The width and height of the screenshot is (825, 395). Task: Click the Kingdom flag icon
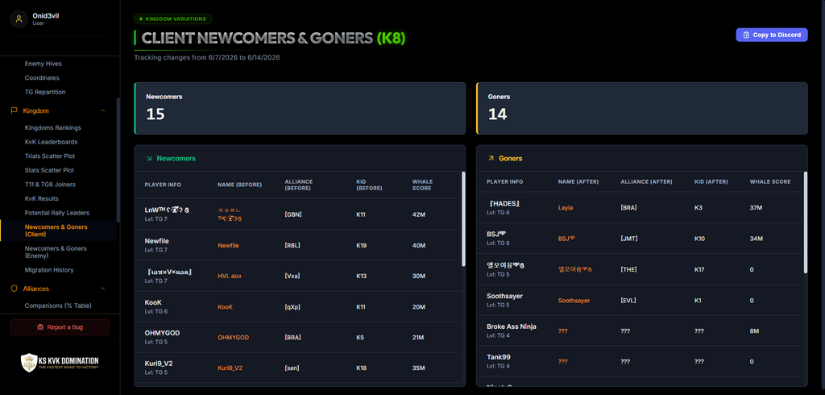tap(15, 110)
